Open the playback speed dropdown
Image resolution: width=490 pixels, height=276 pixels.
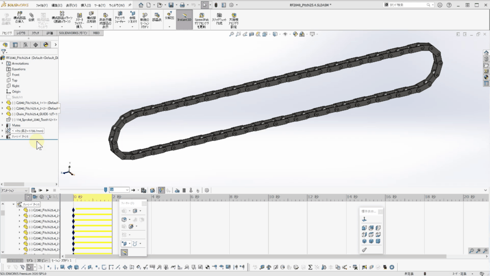(119, 190)
